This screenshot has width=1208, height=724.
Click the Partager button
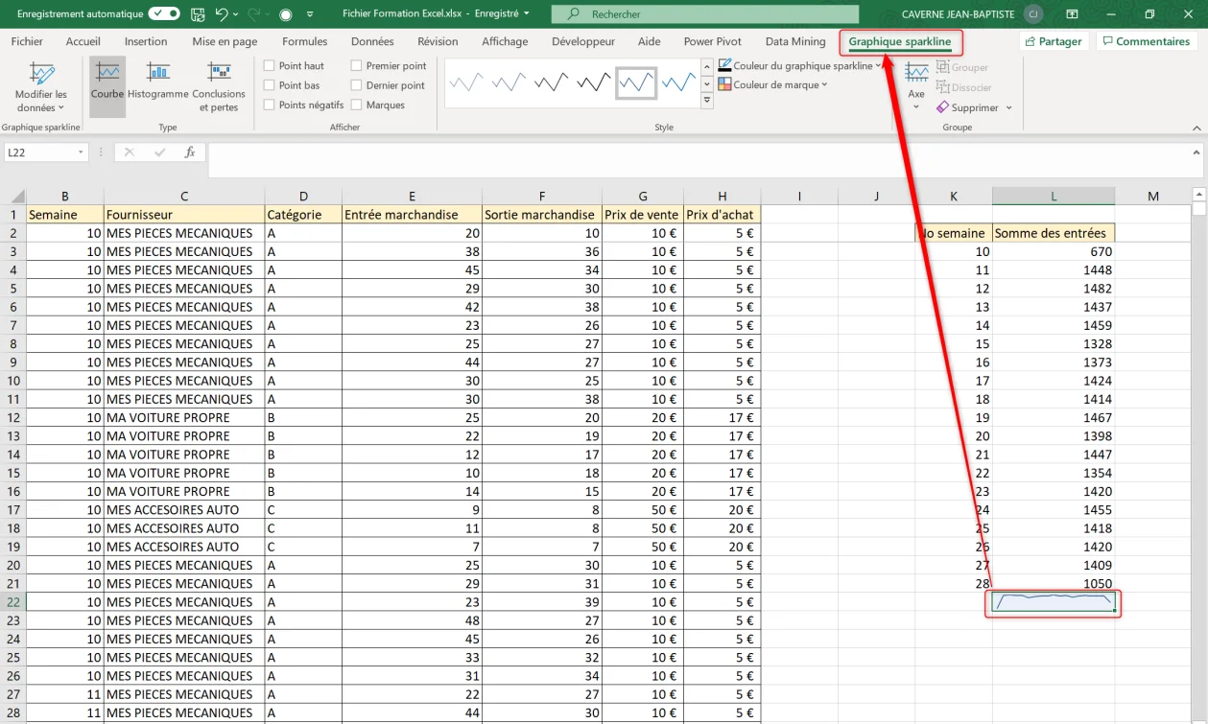(x=1053, y=41)
